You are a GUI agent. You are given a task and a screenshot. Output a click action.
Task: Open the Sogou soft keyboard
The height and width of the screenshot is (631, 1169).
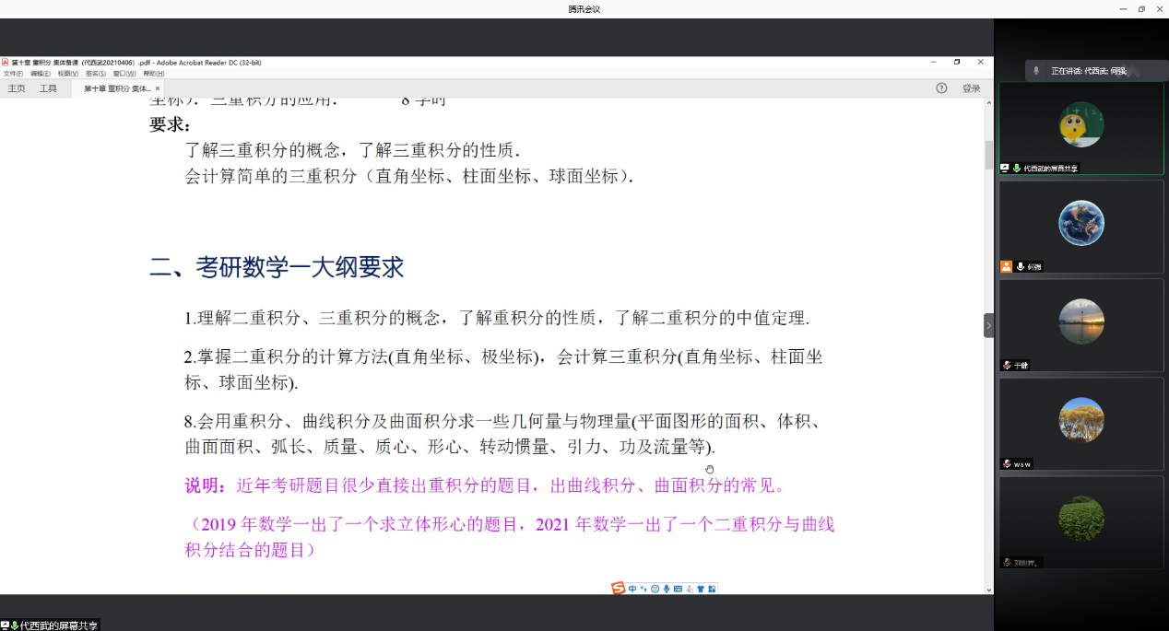click(x=678, y=589)
